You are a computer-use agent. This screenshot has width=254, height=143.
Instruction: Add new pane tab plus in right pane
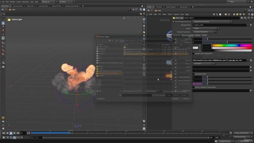pyautogui.click(x=192, y=7)
